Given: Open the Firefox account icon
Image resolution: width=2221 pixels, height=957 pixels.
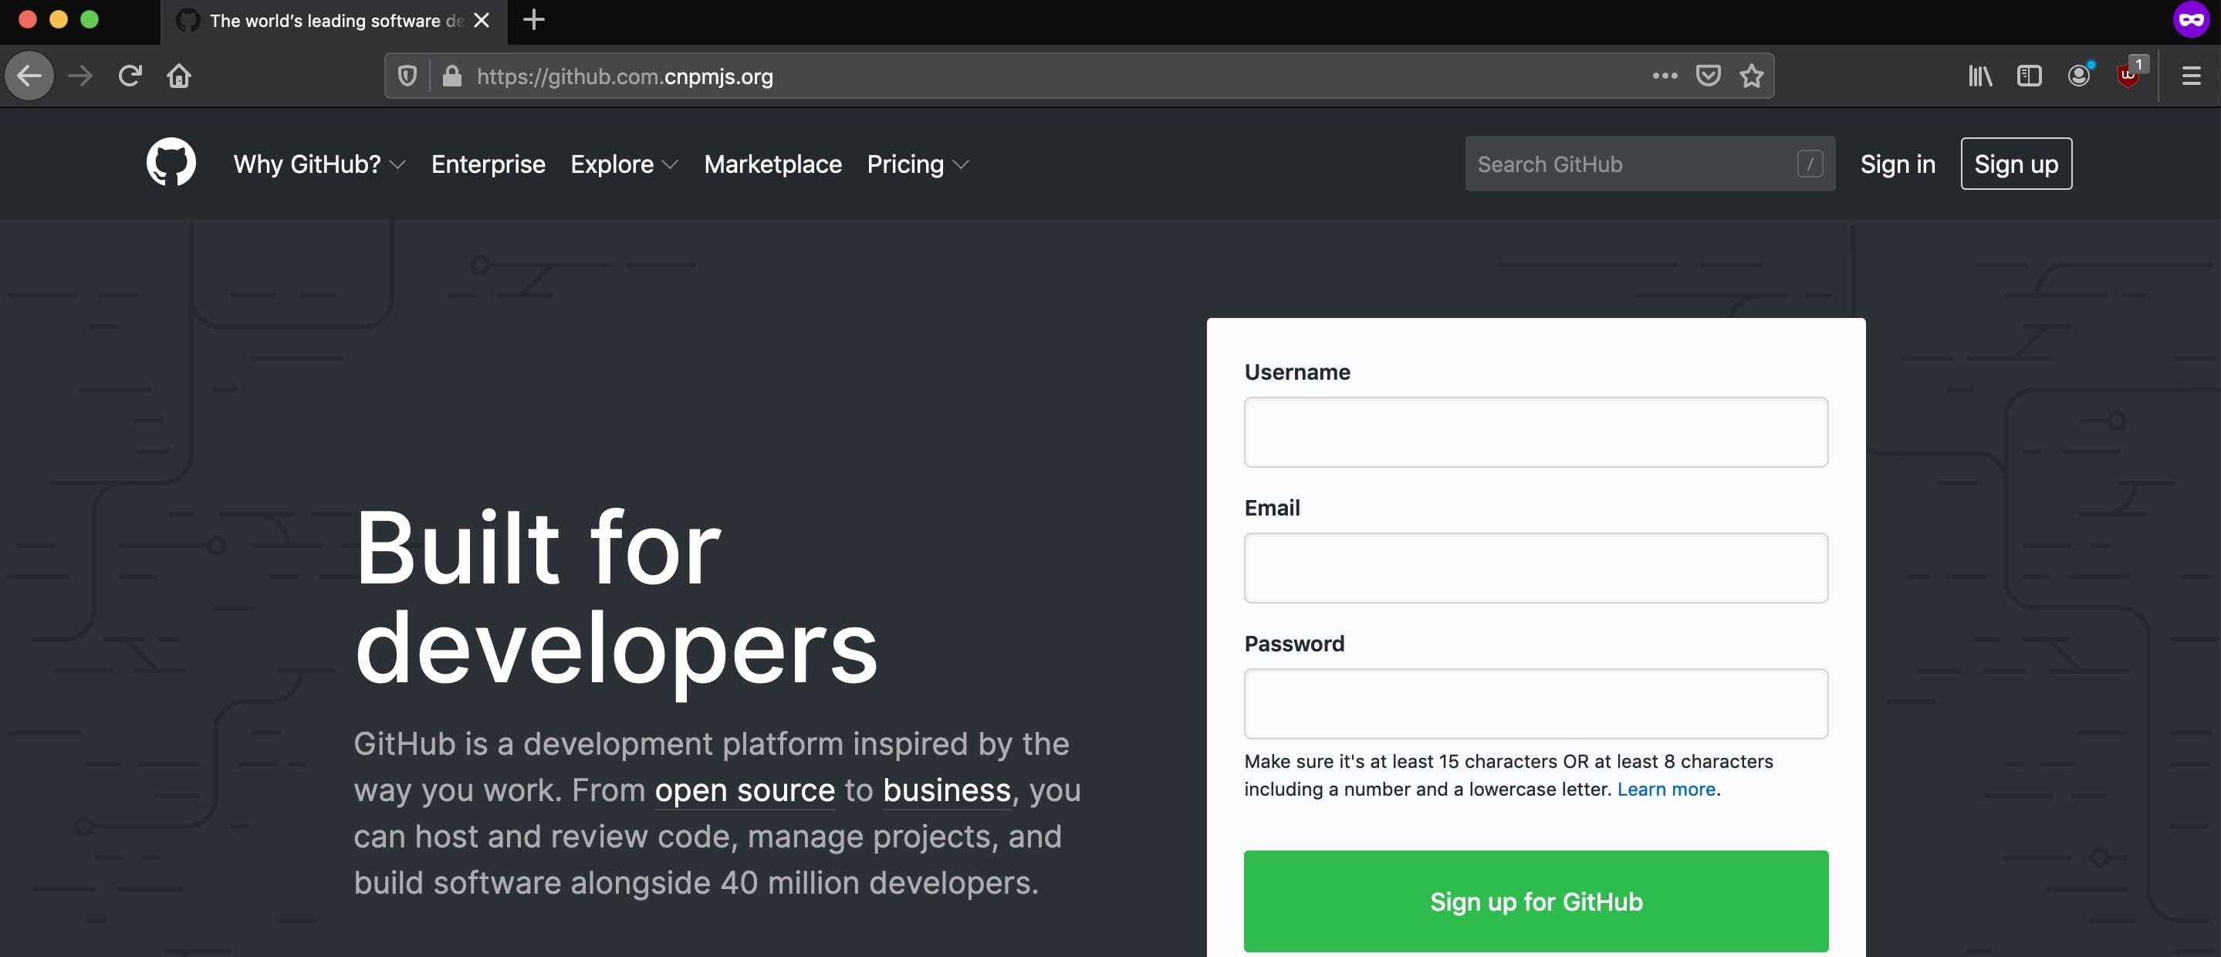Looking at the screenshot, I should 2079,76.
